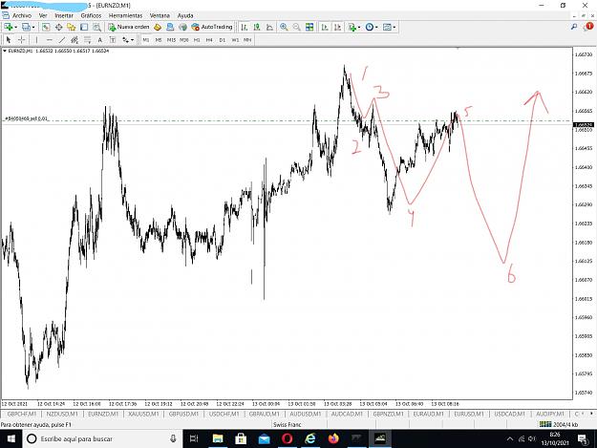Click the Profiles icon in toolbar
The height and width of the screenshot is (448, 597).
click(x=26, y=27)
